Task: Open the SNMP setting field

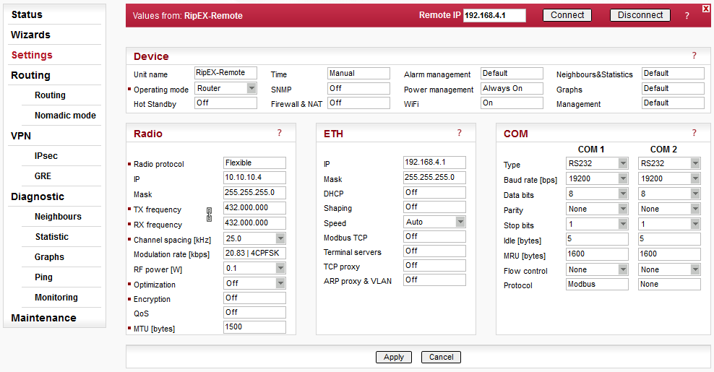Action: point(358,88)
